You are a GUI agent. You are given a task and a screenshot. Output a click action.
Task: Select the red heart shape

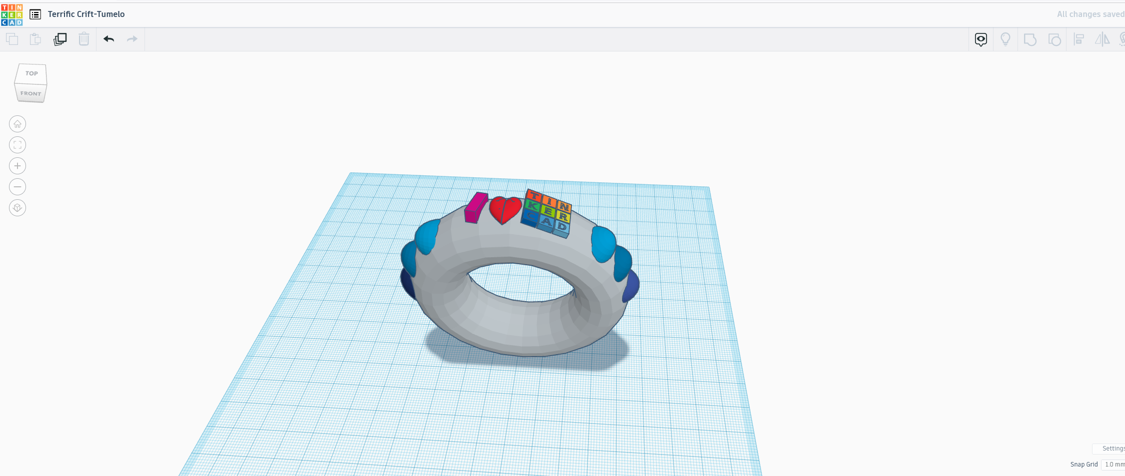505,210
